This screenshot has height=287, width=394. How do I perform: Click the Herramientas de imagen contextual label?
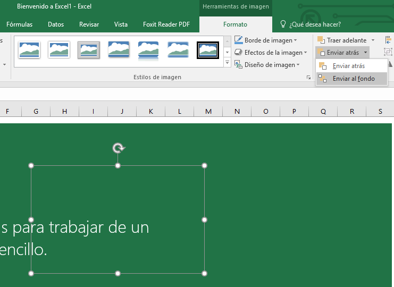tap(236, 6)
